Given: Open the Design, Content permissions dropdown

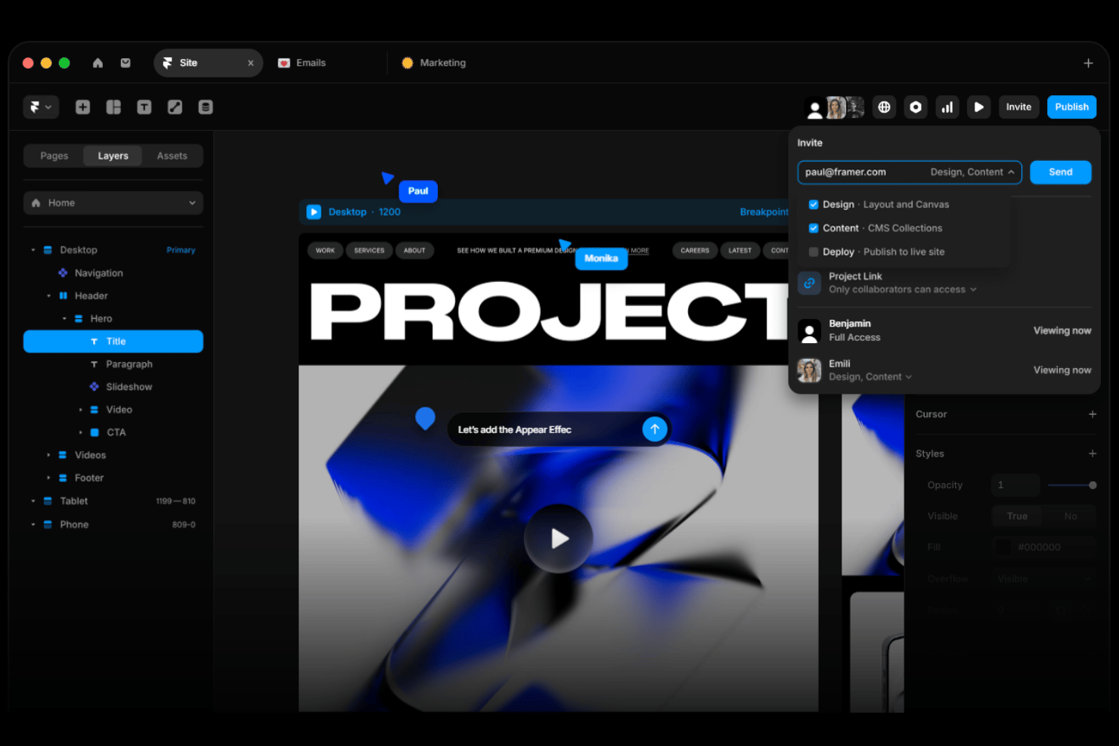Looking at the screenshot, I should [972, 172].
